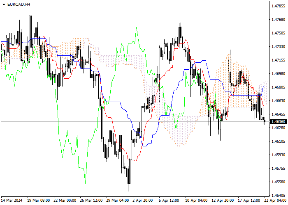The height and width of the screenshot is (205, 288).
Task: Click the 1.47330 price scale label
Action: pos(278,47)
